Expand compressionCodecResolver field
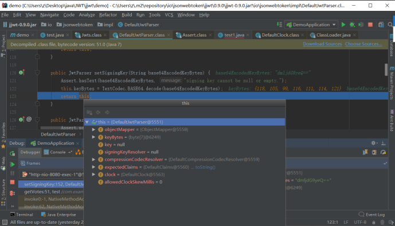The image size is (395, 226). [93, 160]
